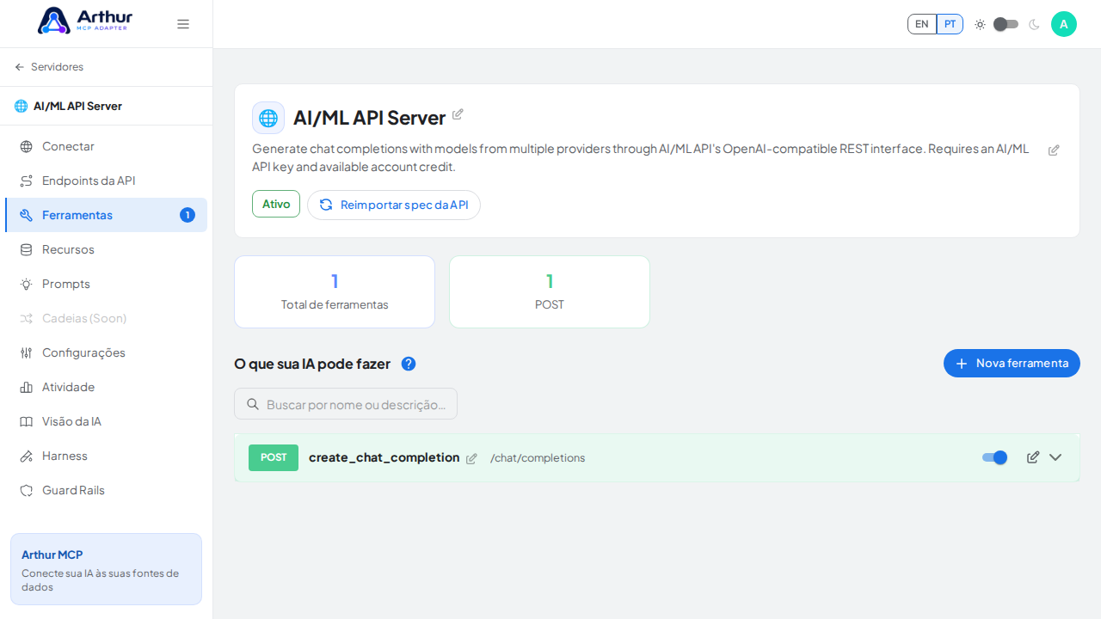
Task: Toggle the dark mode switch
Action: [x=1006, y=24]
